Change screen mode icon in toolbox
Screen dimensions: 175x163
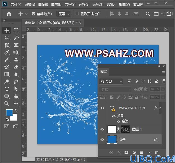tap(16, 126)
